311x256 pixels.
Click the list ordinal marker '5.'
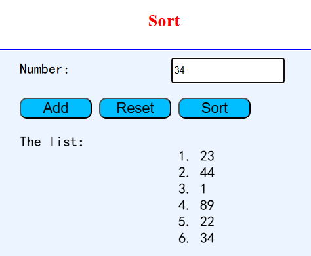pyautogui.click(x=184, y=221)
